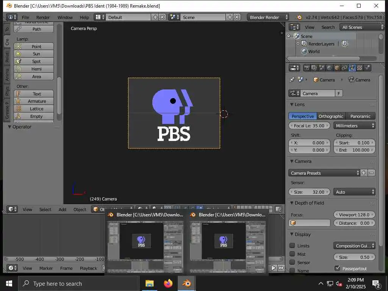Screen dimensions: 388x291
Task: Click outliner editor type icon
Action: pos(294,27)
